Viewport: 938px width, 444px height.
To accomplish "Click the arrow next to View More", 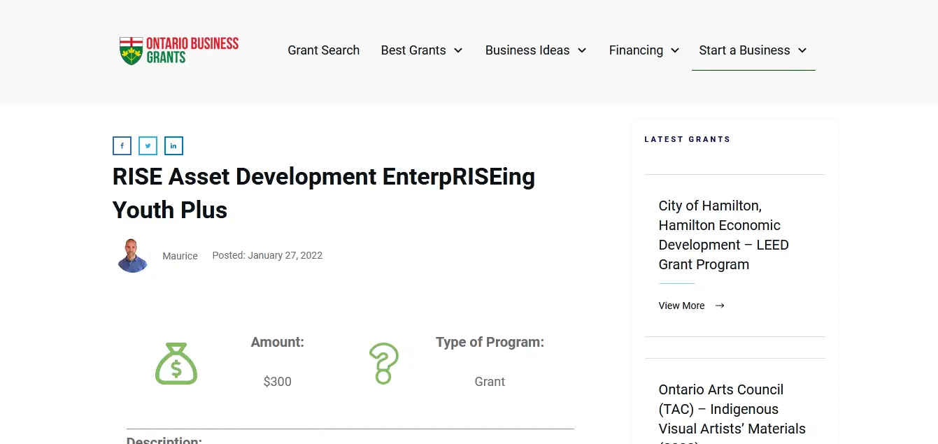I will pos(720,306).
